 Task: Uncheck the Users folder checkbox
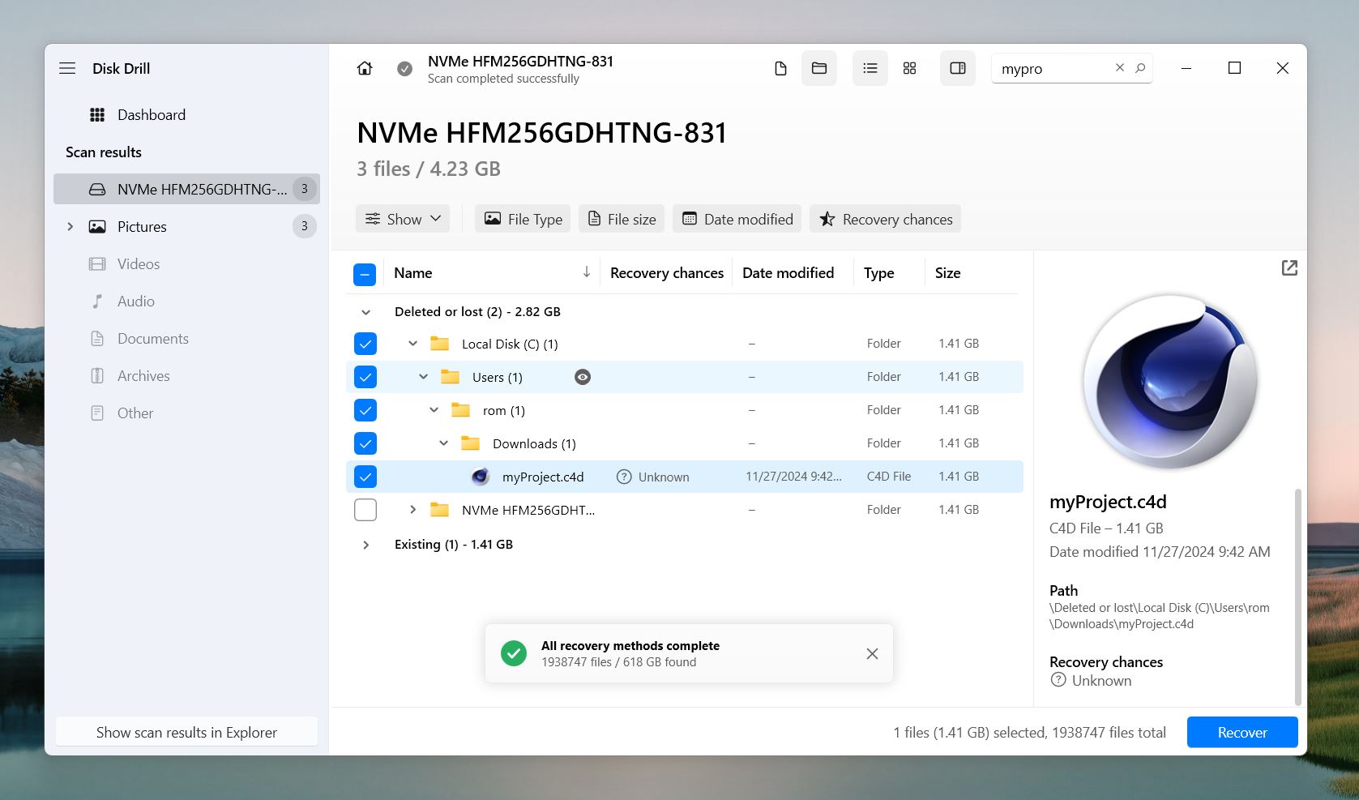pos(365,377)
